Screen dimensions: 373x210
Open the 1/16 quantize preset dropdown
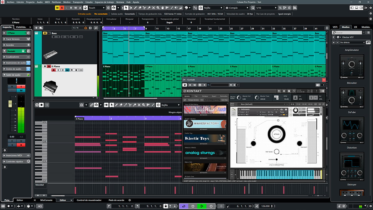pyautogui.click(x=266, y=7)
